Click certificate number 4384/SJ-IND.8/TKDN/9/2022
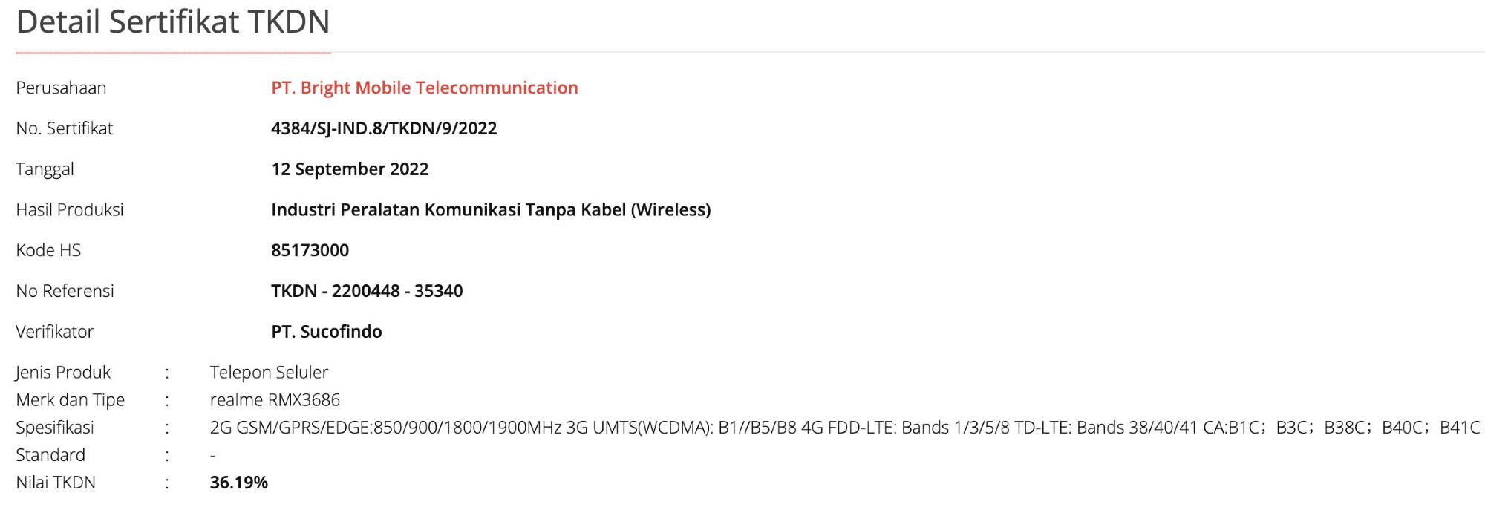Viewport: 1485px width, 510px height. point(384,128)
